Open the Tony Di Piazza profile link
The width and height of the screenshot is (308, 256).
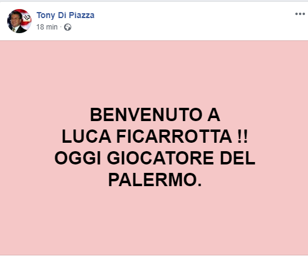65,15
